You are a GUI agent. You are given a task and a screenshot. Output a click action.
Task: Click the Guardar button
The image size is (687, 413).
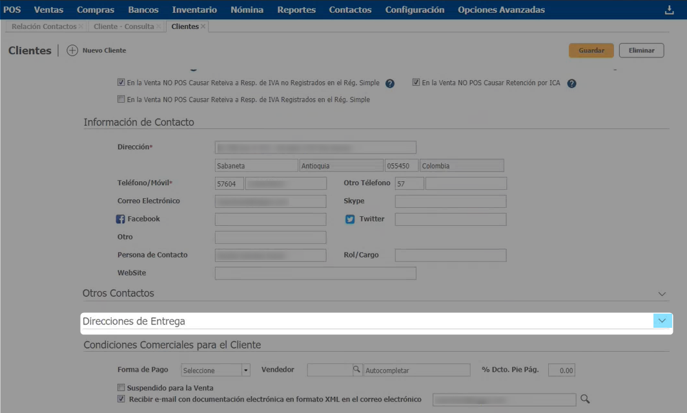pos(591,50)
